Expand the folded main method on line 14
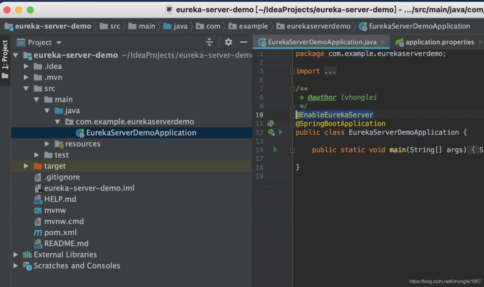This screenshot has height=287, width=484. point(292,150)
